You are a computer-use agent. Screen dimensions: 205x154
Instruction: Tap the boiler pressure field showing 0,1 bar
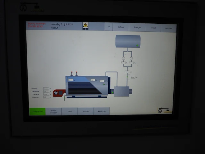tap(93, 80)
